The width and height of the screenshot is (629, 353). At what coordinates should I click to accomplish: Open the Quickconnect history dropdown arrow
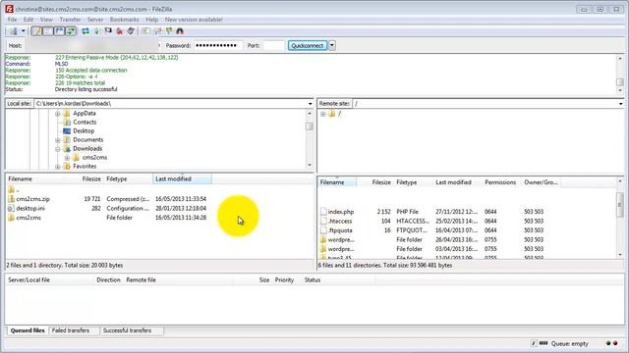click(332, 46)
